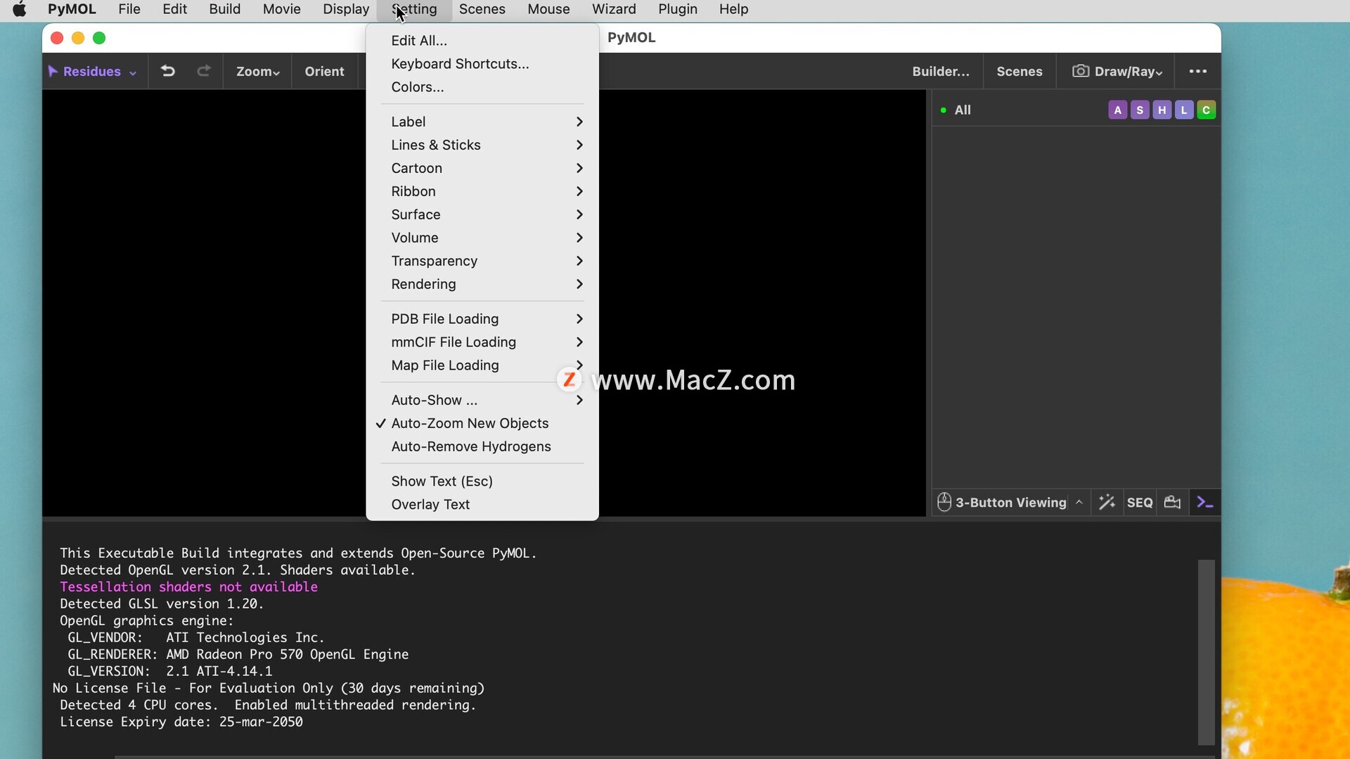The image size is (1350, 759).
Task: Open the Help menu
Action: coord(733,9)
